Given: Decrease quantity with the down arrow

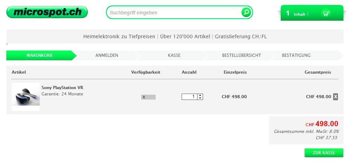Looking at the screenshot, I should [x=200, y=98].
